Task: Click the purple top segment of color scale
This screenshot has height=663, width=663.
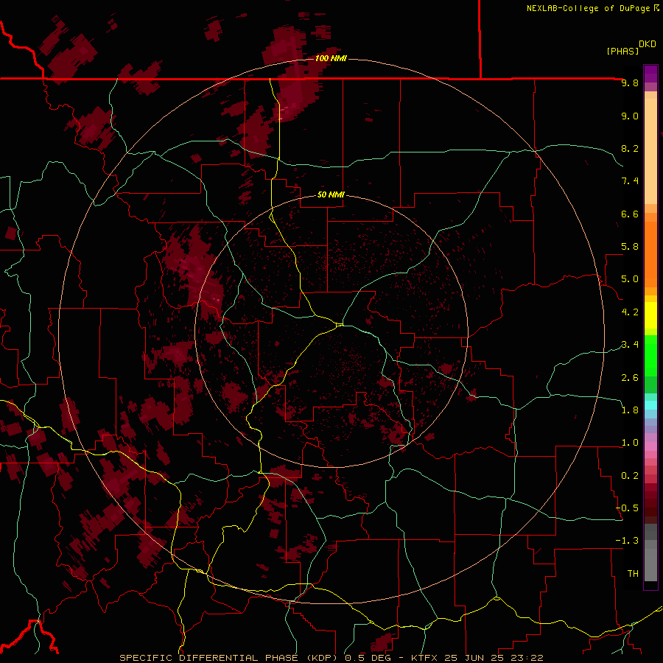Action: [650, 74]
